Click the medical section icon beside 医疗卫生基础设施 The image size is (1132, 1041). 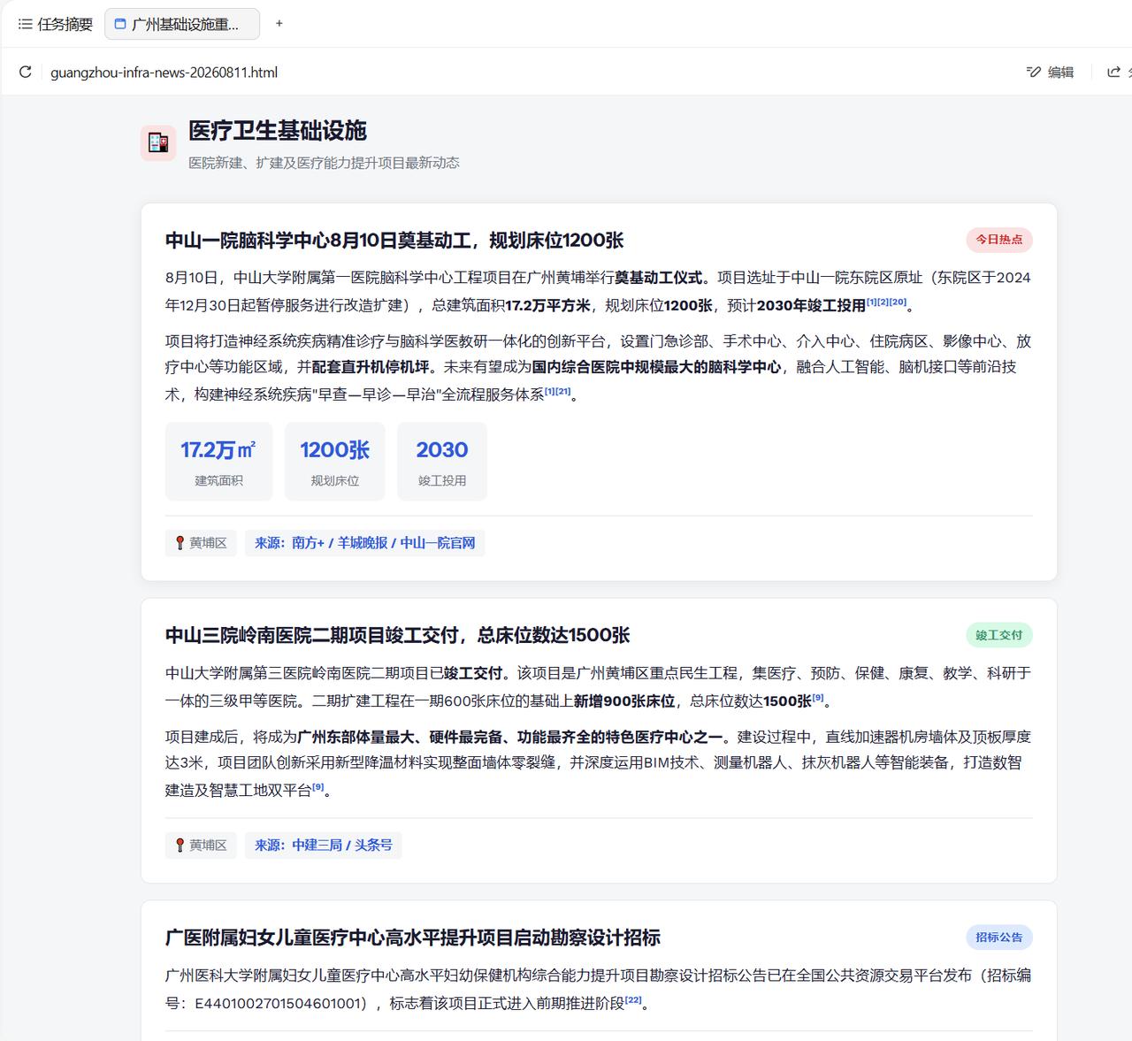158,142
